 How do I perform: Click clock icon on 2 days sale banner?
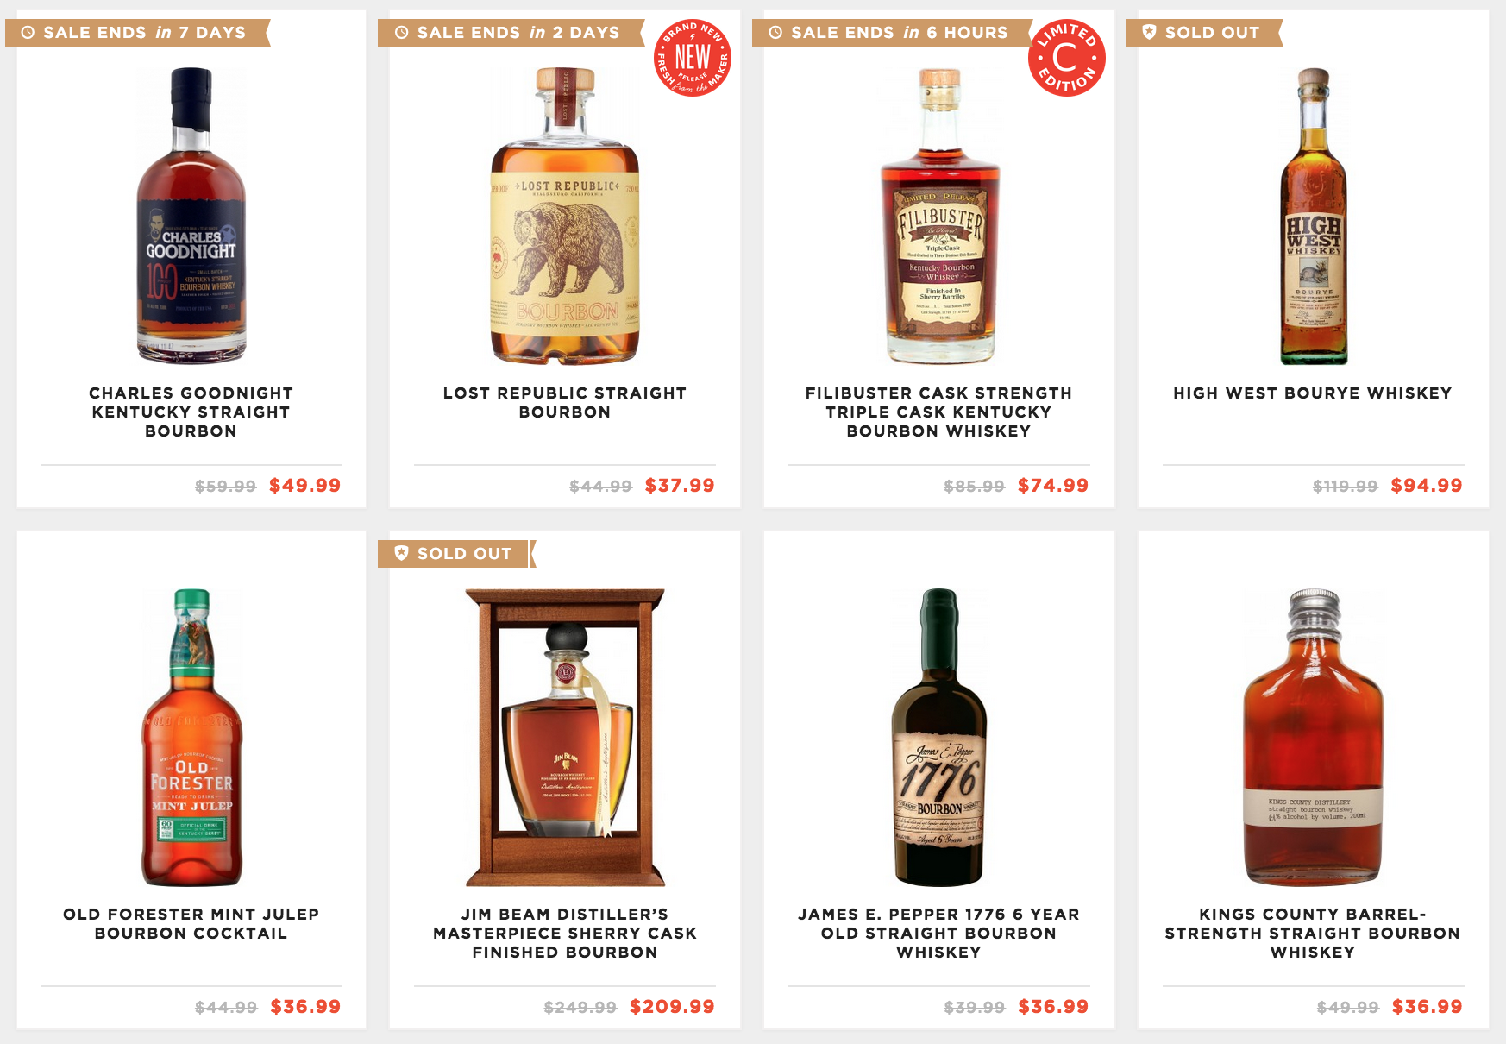point(402,33)
